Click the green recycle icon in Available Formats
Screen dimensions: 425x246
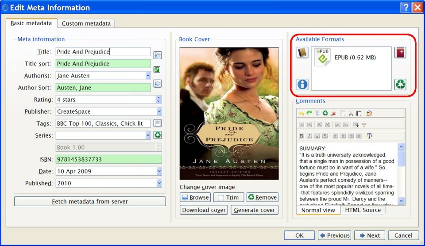pyautogui.click(x=400, y=84)
